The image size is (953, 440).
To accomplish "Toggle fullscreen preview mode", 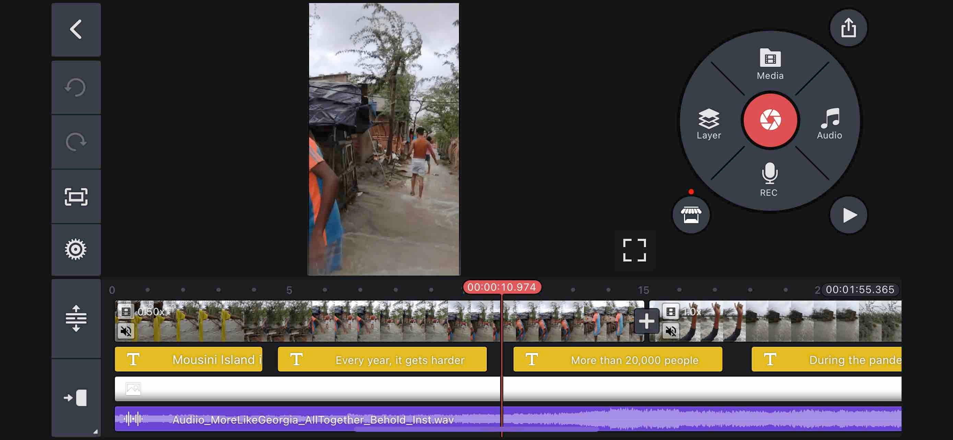I will (634, 250).
